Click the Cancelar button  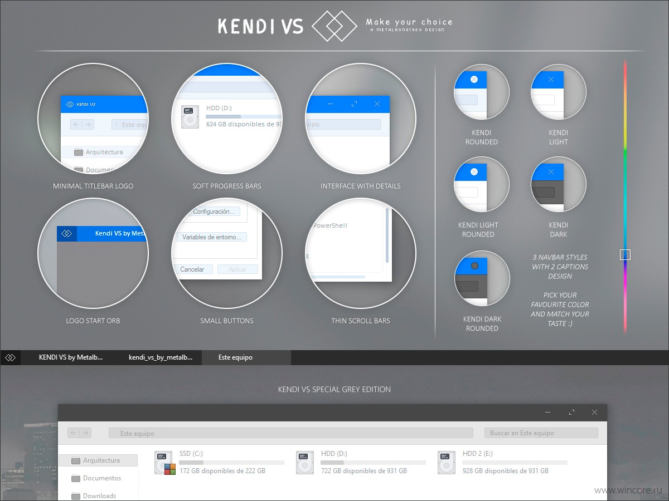[192, 269]
